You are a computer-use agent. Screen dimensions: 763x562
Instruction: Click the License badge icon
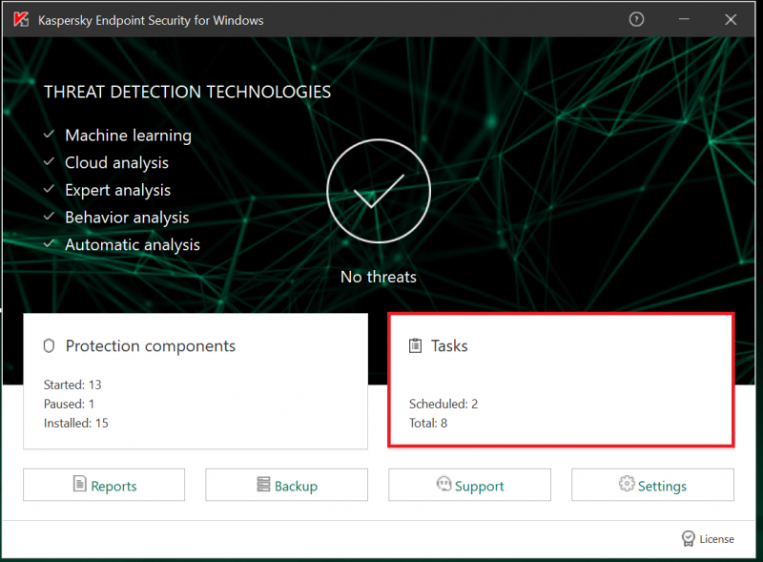(689, 538)
